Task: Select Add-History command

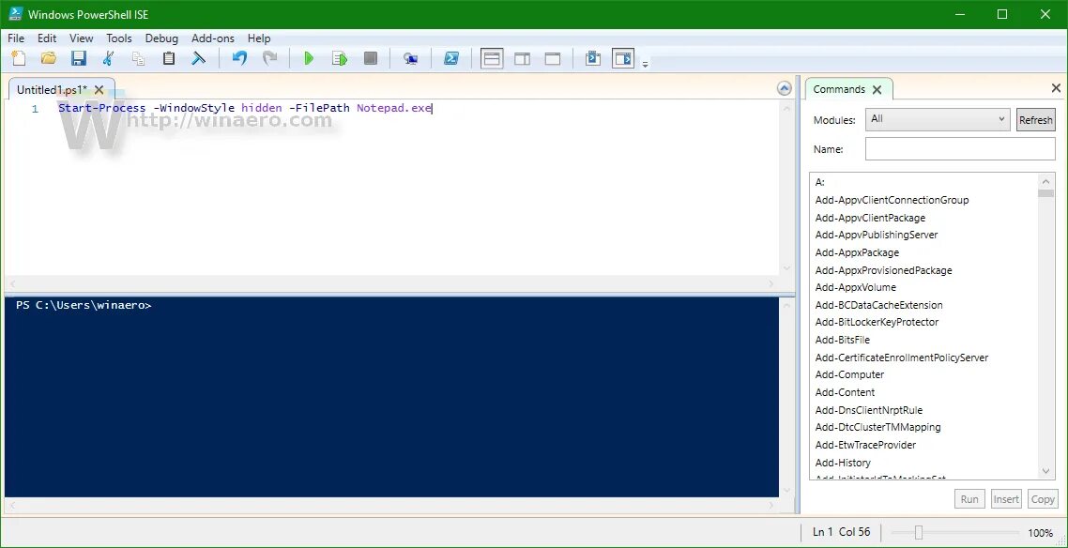Action: (843, 463)
